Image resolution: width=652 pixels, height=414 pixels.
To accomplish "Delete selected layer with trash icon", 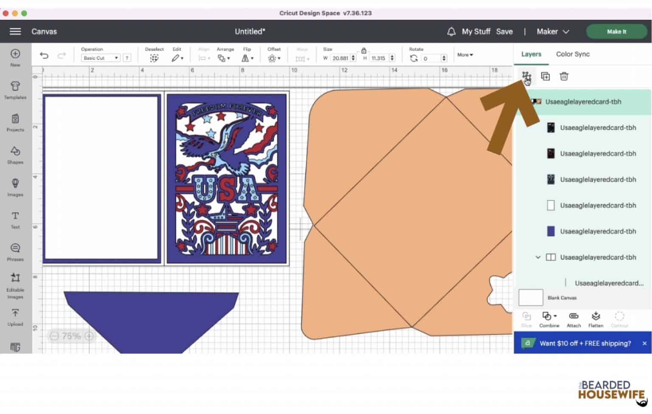I will coord(564,76).
